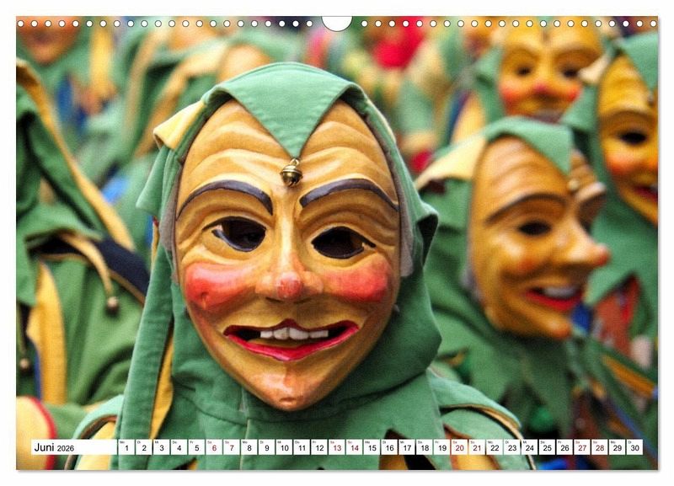Select date 25 in the date row
Viewport: 674px width, 486px height.
(x=548, y=447)
